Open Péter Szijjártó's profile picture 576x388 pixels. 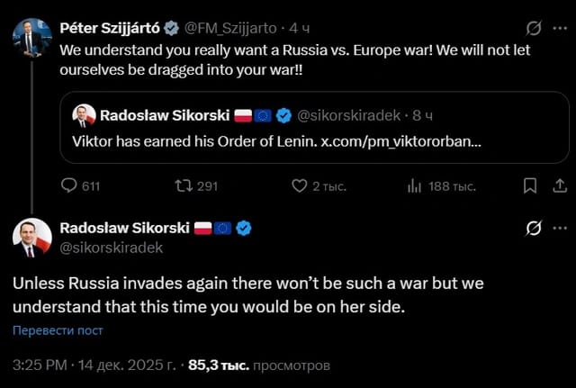(x=31, y=36)
